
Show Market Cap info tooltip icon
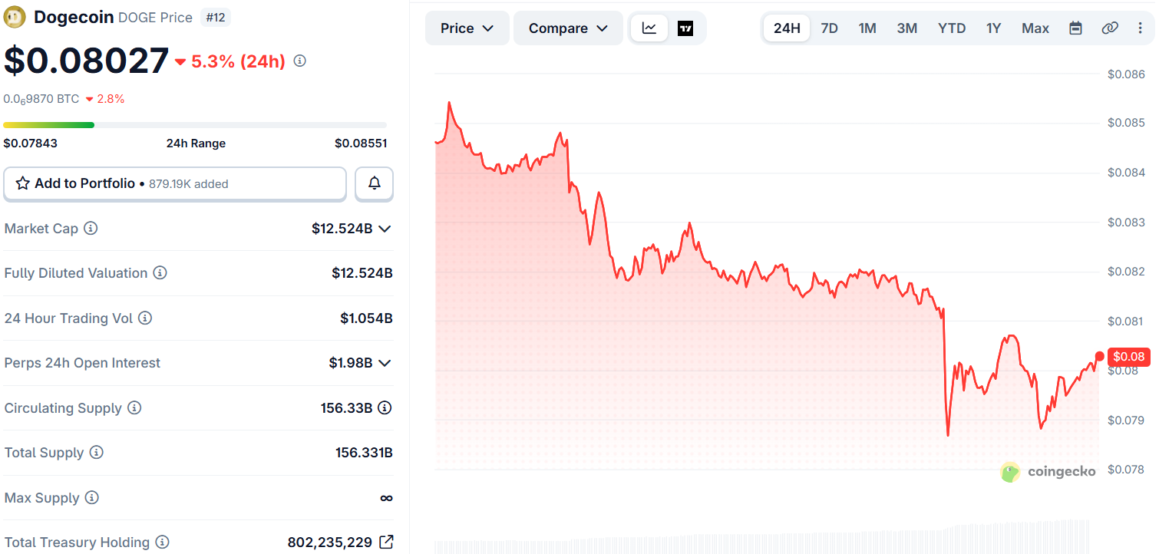[x=91, y=228]
